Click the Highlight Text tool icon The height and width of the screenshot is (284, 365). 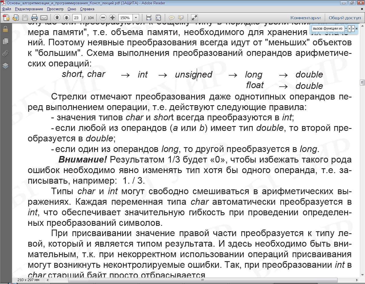pyautogui.click(x=181, y=18)
